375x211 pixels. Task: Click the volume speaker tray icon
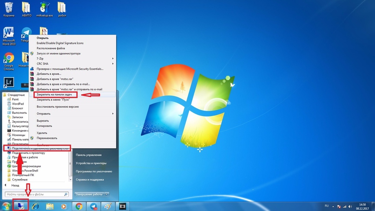pos(350,206)
